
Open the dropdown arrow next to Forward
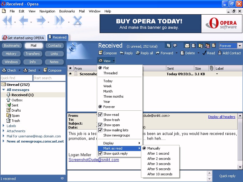click(x=176, y=53)
